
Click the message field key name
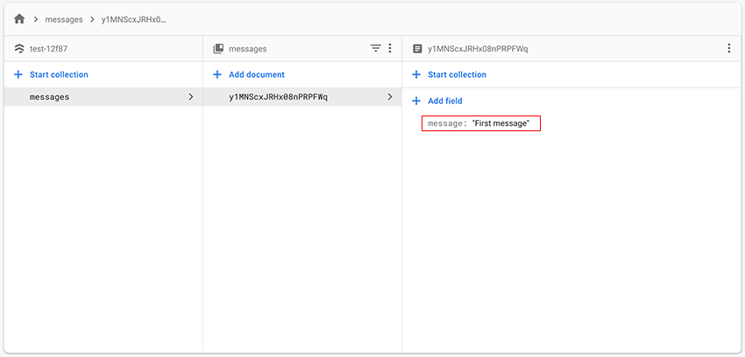click(x=446, y=124)
